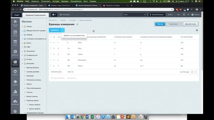Open the Закладки menu in macOS menu bar
The height and width of the screenshot is (120, 214).
click(65, 1)
